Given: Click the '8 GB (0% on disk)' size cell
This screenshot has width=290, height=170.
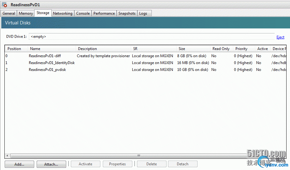Looking at the screenshot, I should pos(192,56).
